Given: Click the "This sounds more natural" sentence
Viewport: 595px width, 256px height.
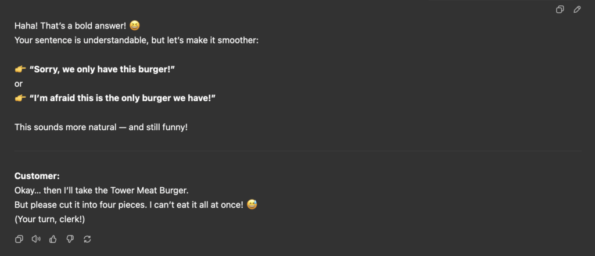Looking at the screenshot, I should click(x=101, y=127).
